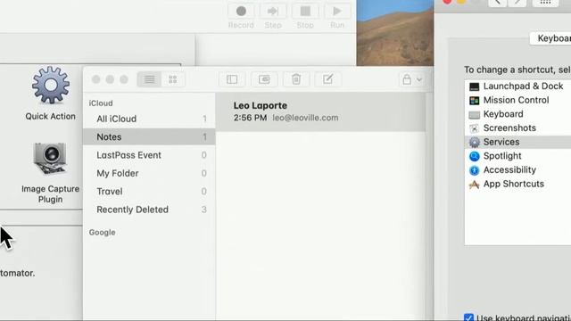Switch Notes to list view
This screenshot has width=571, height=321.
(149, 79)
